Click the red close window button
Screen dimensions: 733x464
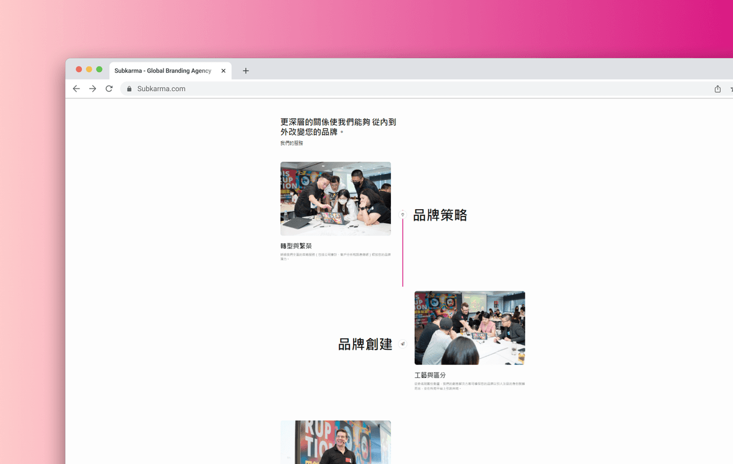(79, 70)
